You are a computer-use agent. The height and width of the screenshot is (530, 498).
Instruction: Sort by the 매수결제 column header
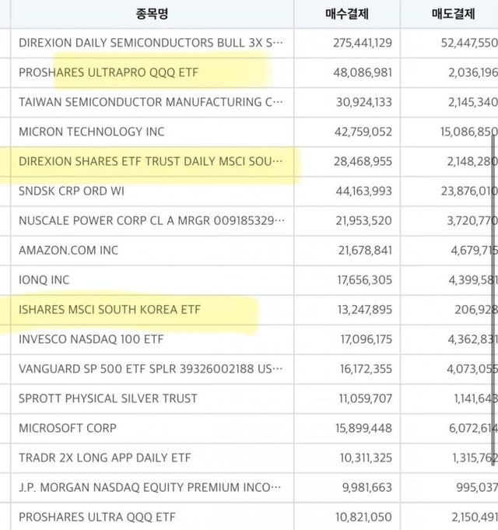click(x=347, y=13)
